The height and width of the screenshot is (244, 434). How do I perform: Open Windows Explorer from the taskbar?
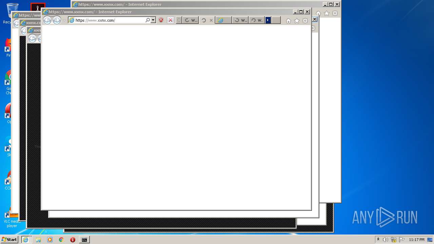click(38, 240)
